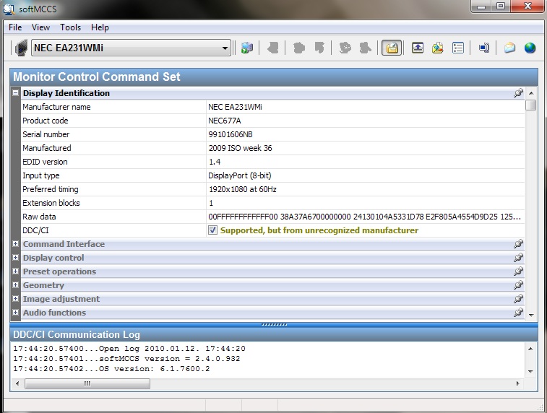Image resolution: width=547 pixels, height=413 pixels.
Task: Select the EDID version value 1.4
Action: click(x=215, y=162)
